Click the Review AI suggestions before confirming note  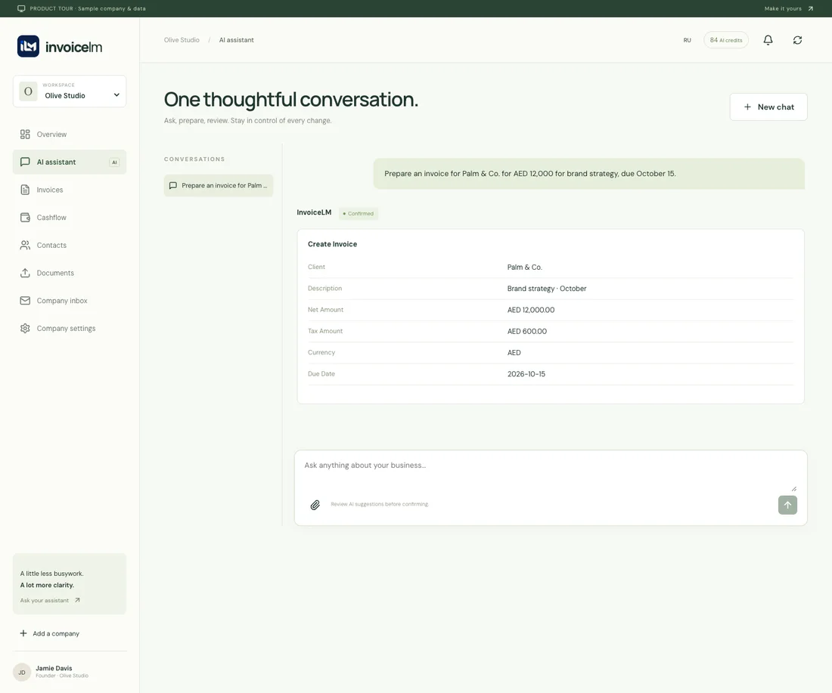[380, 504]
